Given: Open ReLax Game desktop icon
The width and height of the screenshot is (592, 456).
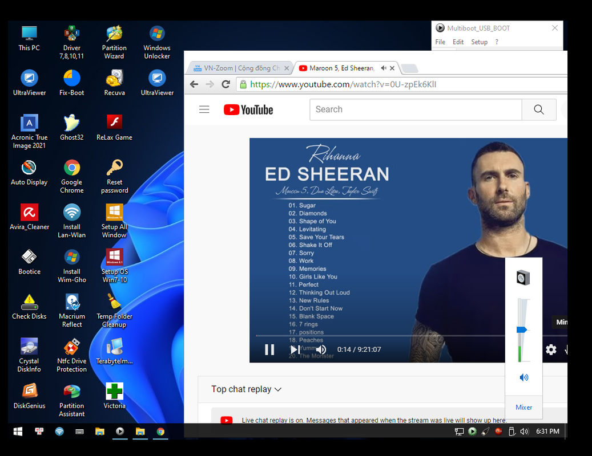Looking at the screenshot, I should [114, 127].
